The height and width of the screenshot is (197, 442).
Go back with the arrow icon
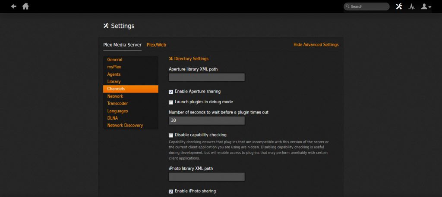point(13,6)
